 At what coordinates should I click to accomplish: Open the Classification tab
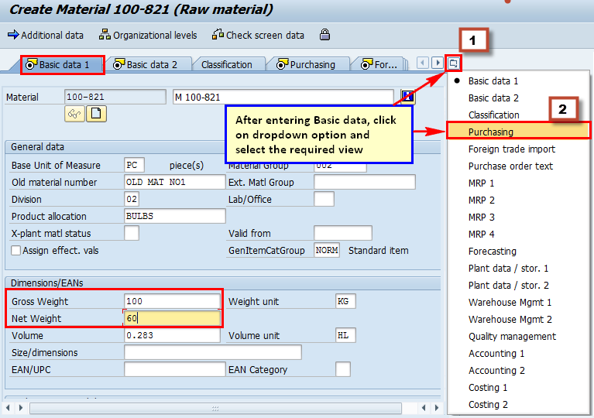click(x=227, y=65)
